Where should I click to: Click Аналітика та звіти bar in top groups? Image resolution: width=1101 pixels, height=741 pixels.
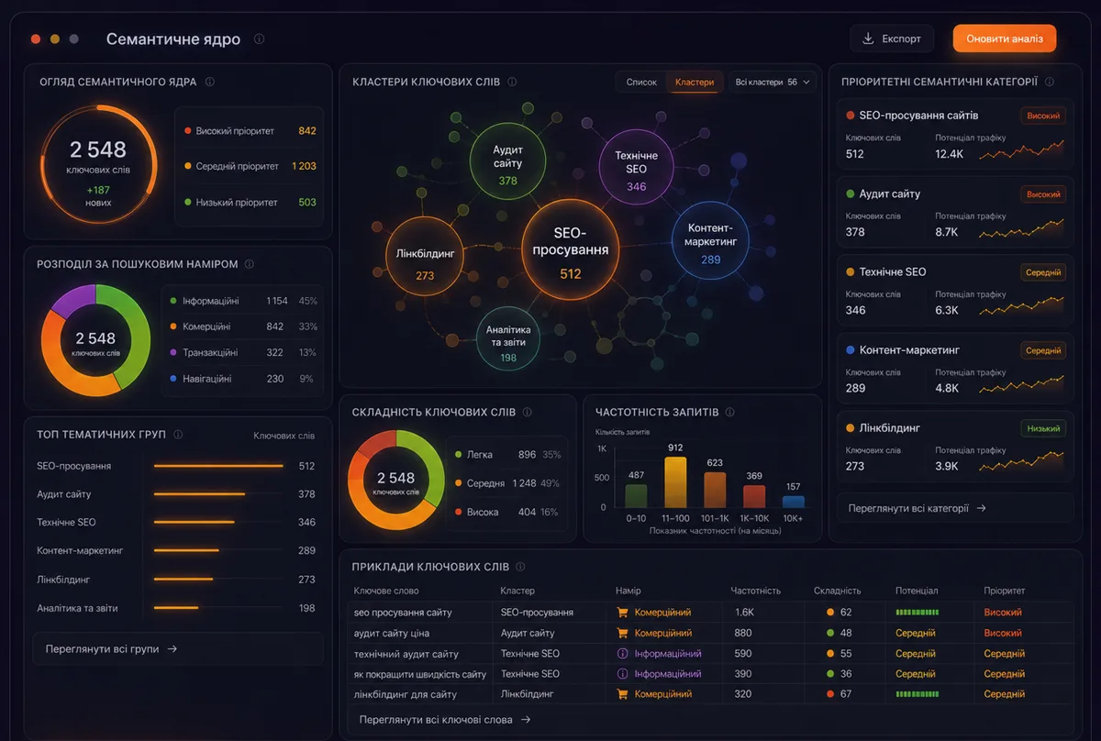pos(176,608)
